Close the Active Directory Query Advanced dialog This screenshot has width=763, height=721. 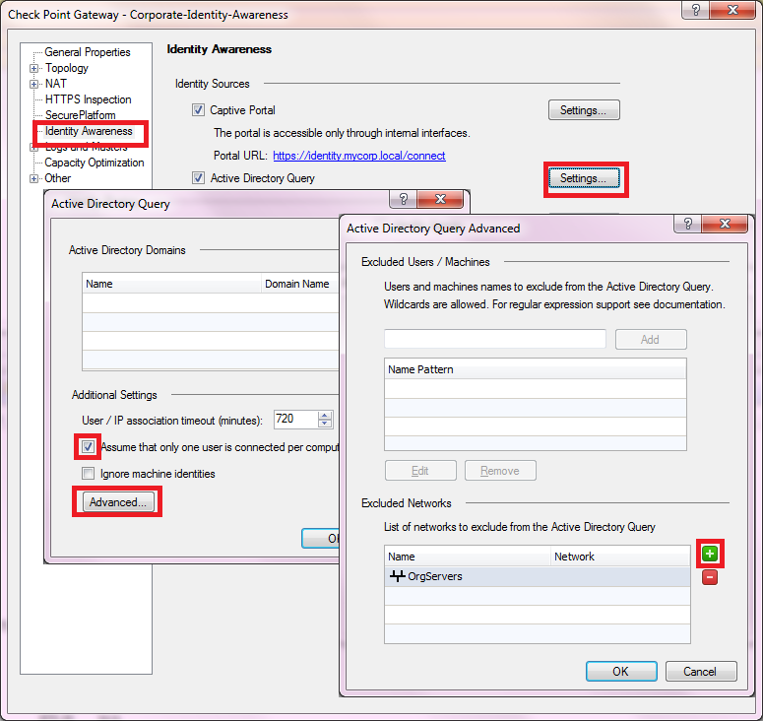[725, 224]
